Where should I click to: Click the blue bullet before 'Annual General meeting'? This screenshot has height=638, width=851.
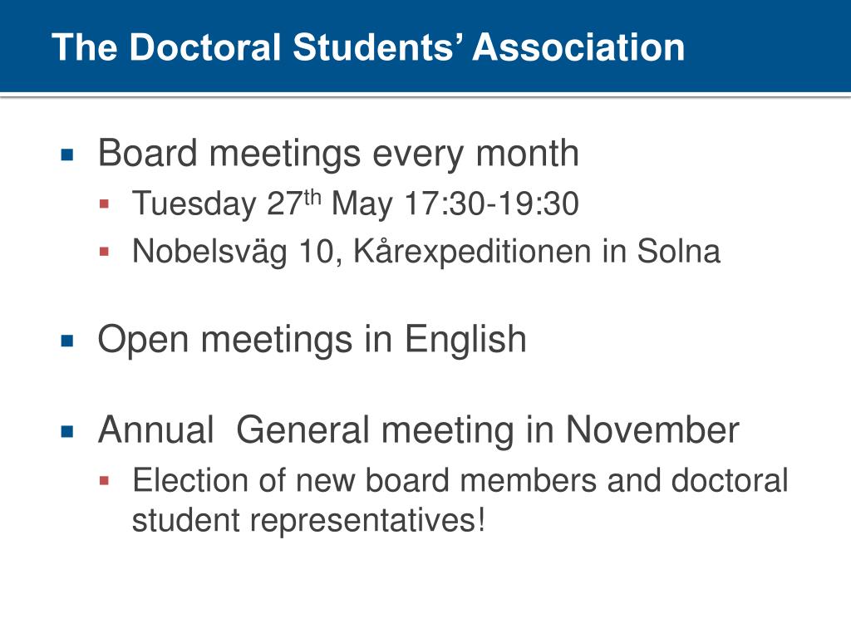(x=67, y=431)
